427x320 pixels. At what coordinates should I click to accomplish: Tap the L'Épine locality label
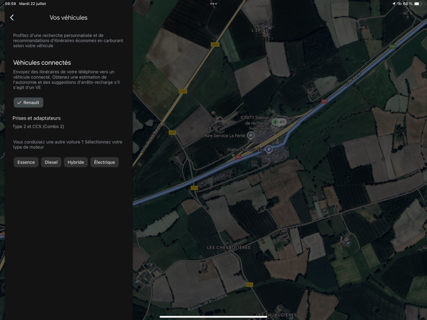coord(260,31)
